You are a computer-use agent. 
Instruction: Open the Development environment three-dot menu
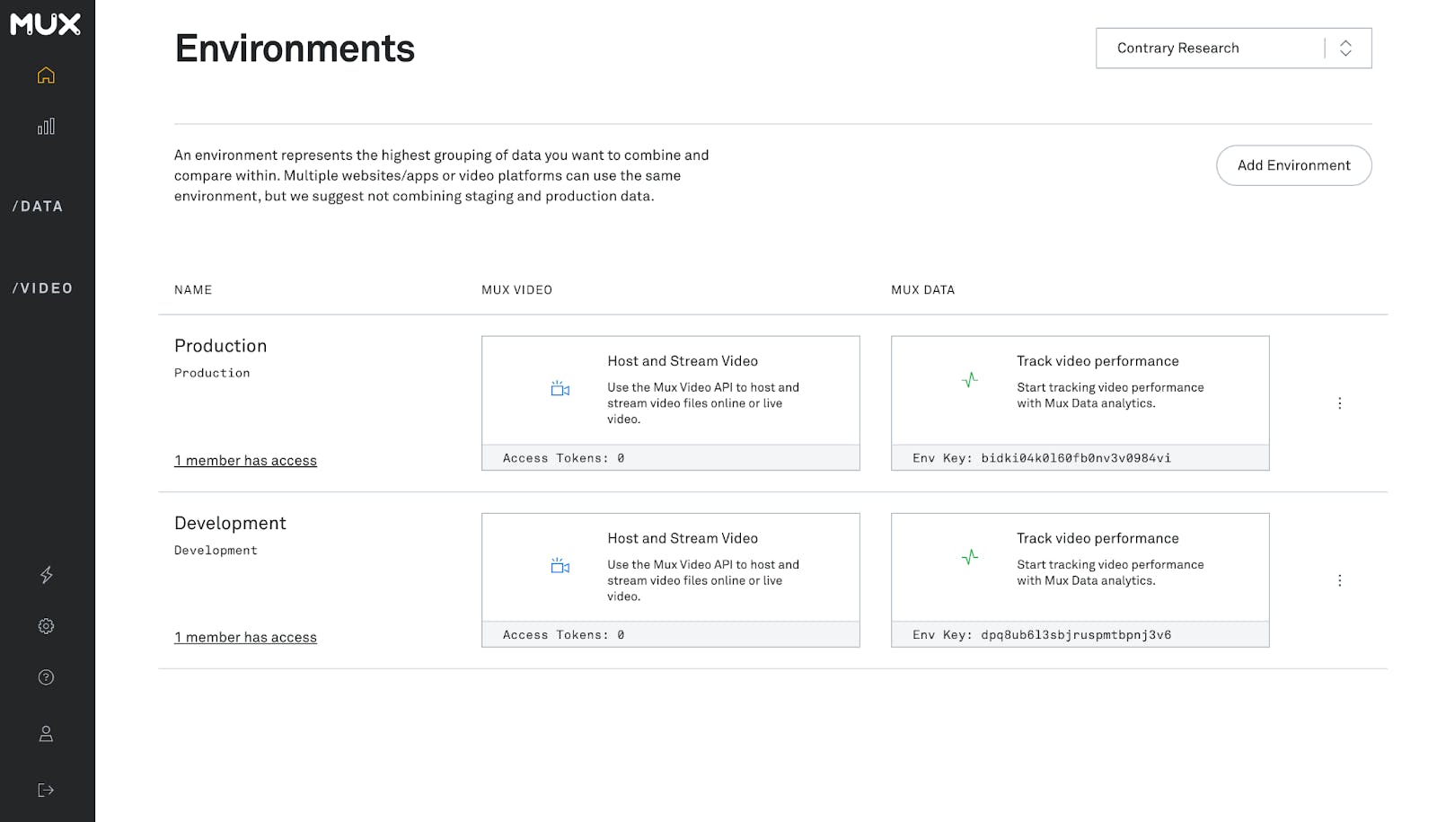[x=1339, y=580]
